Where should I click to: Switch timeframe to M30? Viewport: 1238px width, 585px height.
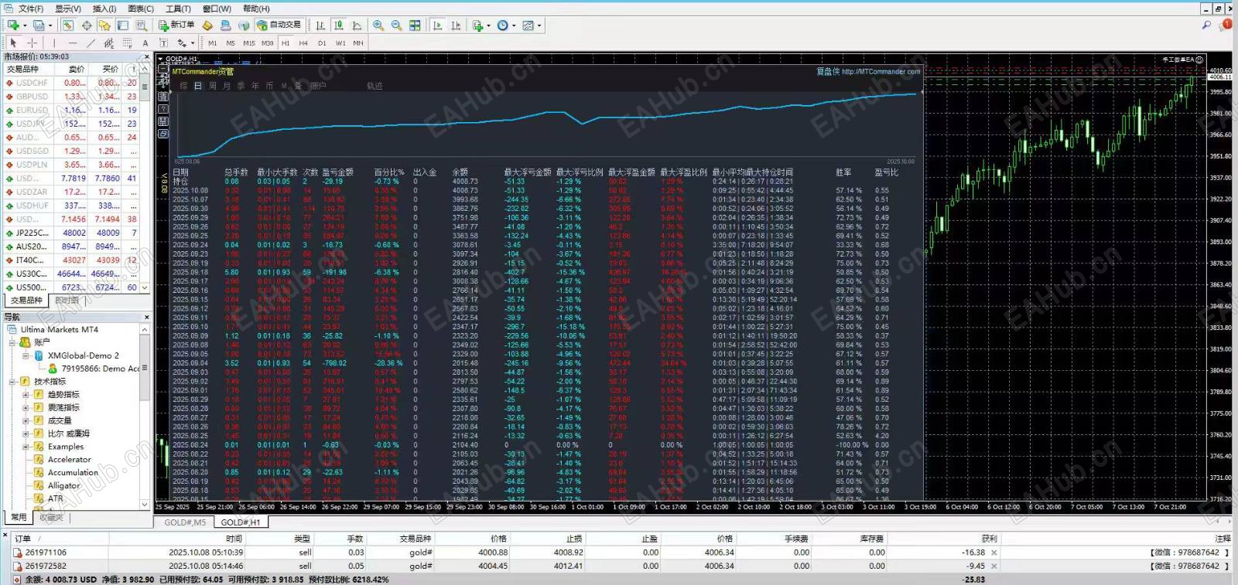[x=268, y=43]
